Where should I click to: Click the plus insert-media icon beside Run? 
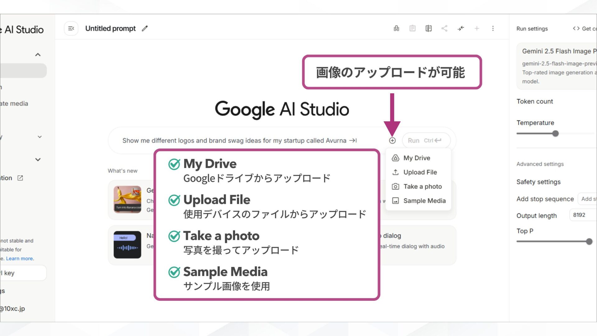click(x=392, y=141)
